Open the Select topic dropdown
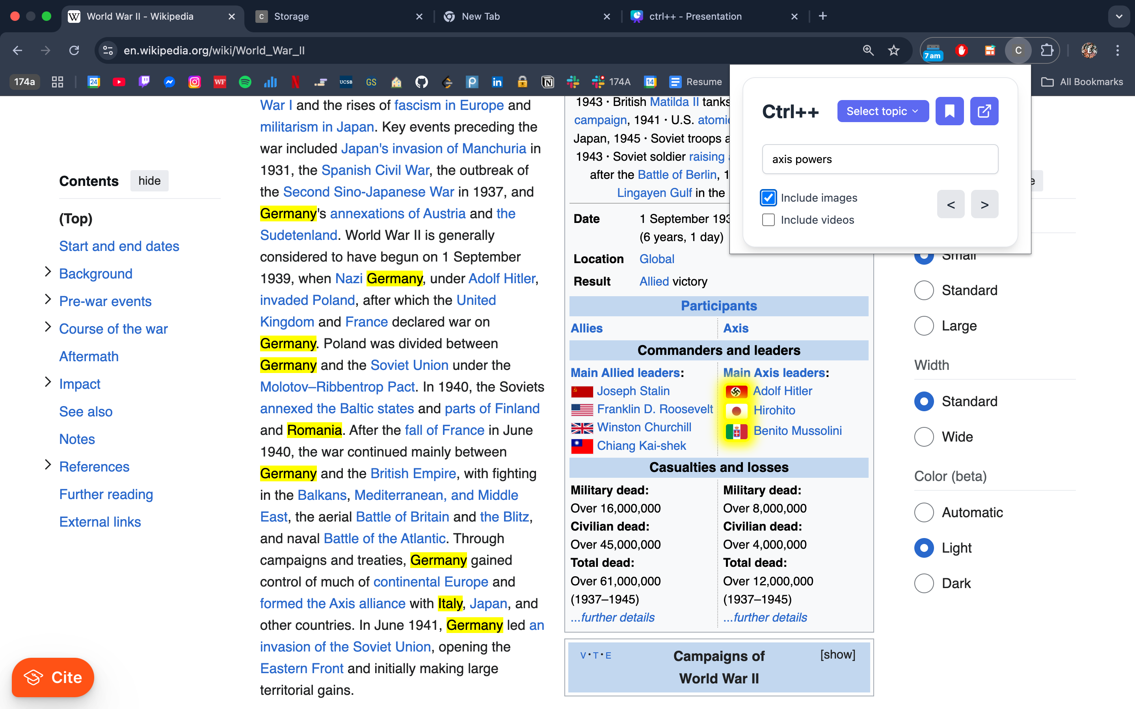 click(882, 111)
